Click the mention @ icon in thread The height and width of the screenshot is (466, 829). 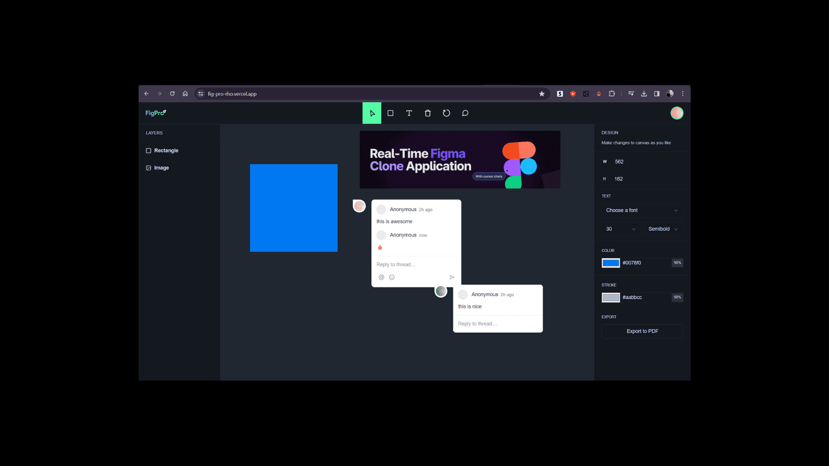click(381, 277)
